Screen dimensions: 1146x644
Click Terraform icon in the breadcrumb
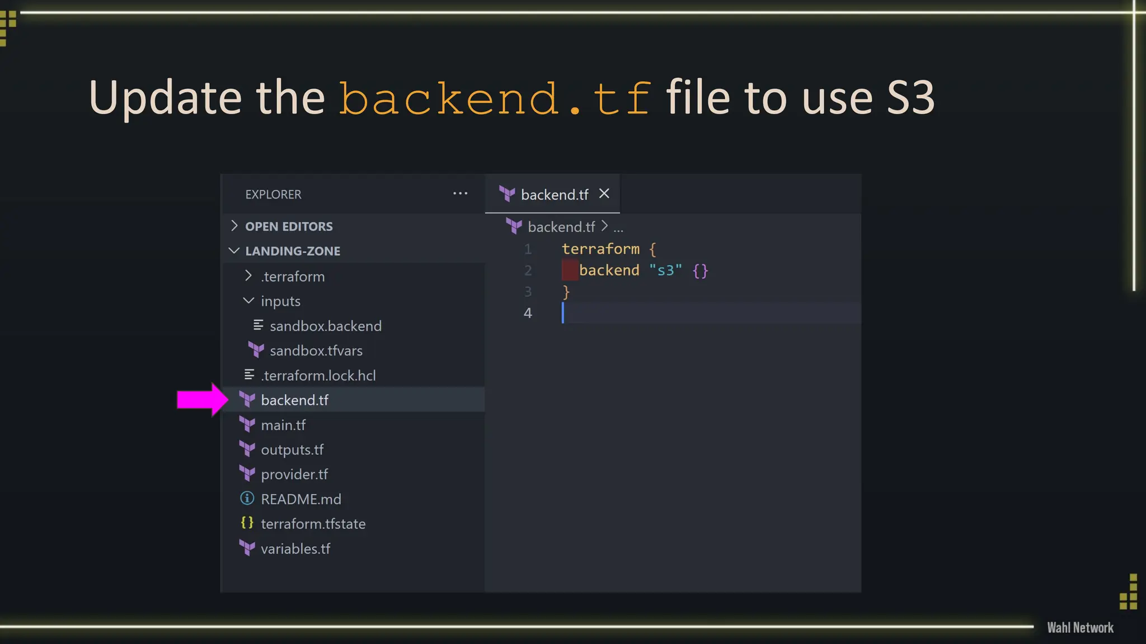click(514, 226)
